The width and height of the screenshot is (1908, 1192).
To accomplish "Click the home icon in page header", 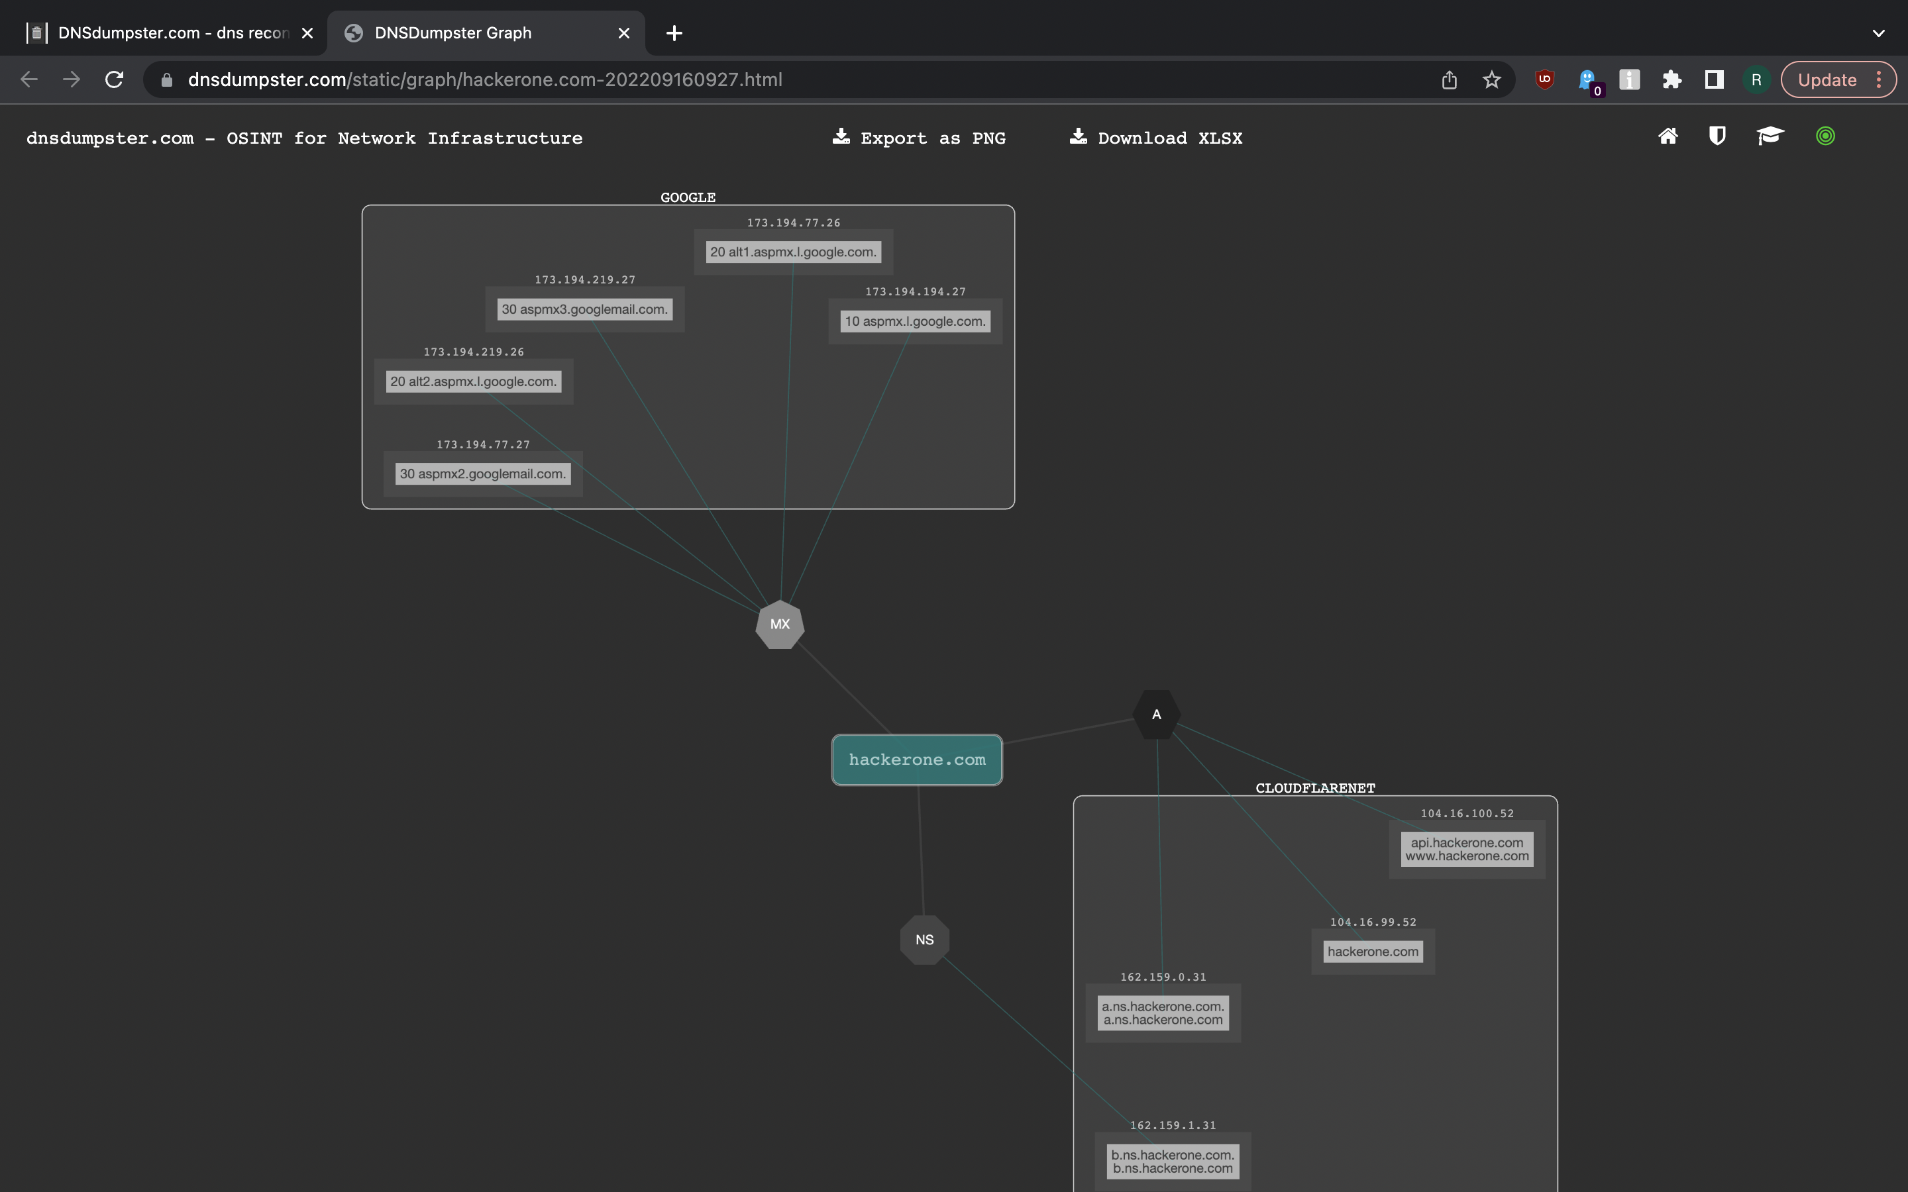I will 1668,136.
